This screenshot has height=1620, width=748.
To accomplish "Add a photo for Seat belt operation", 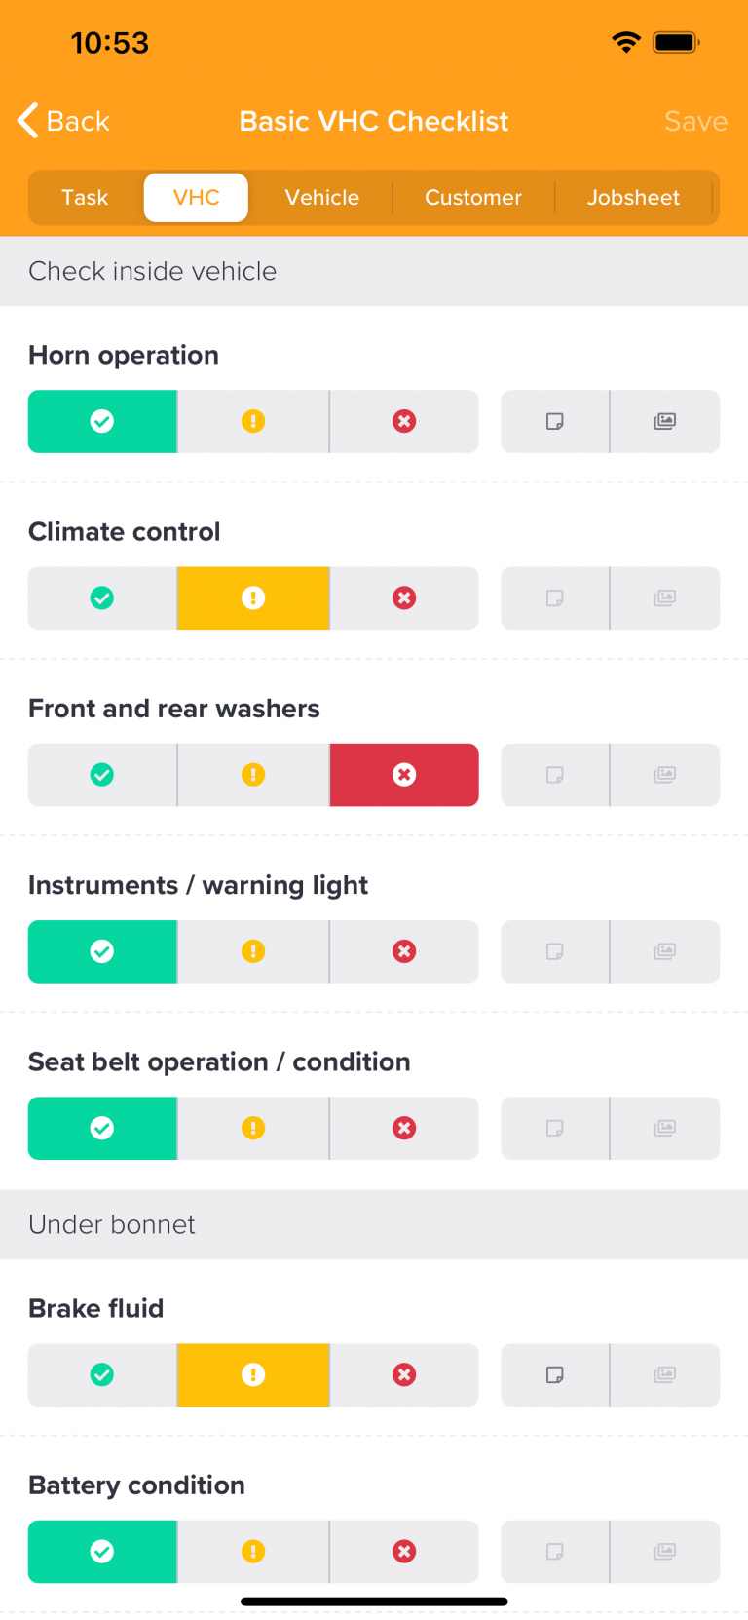I will click(x=665, y=1128).
